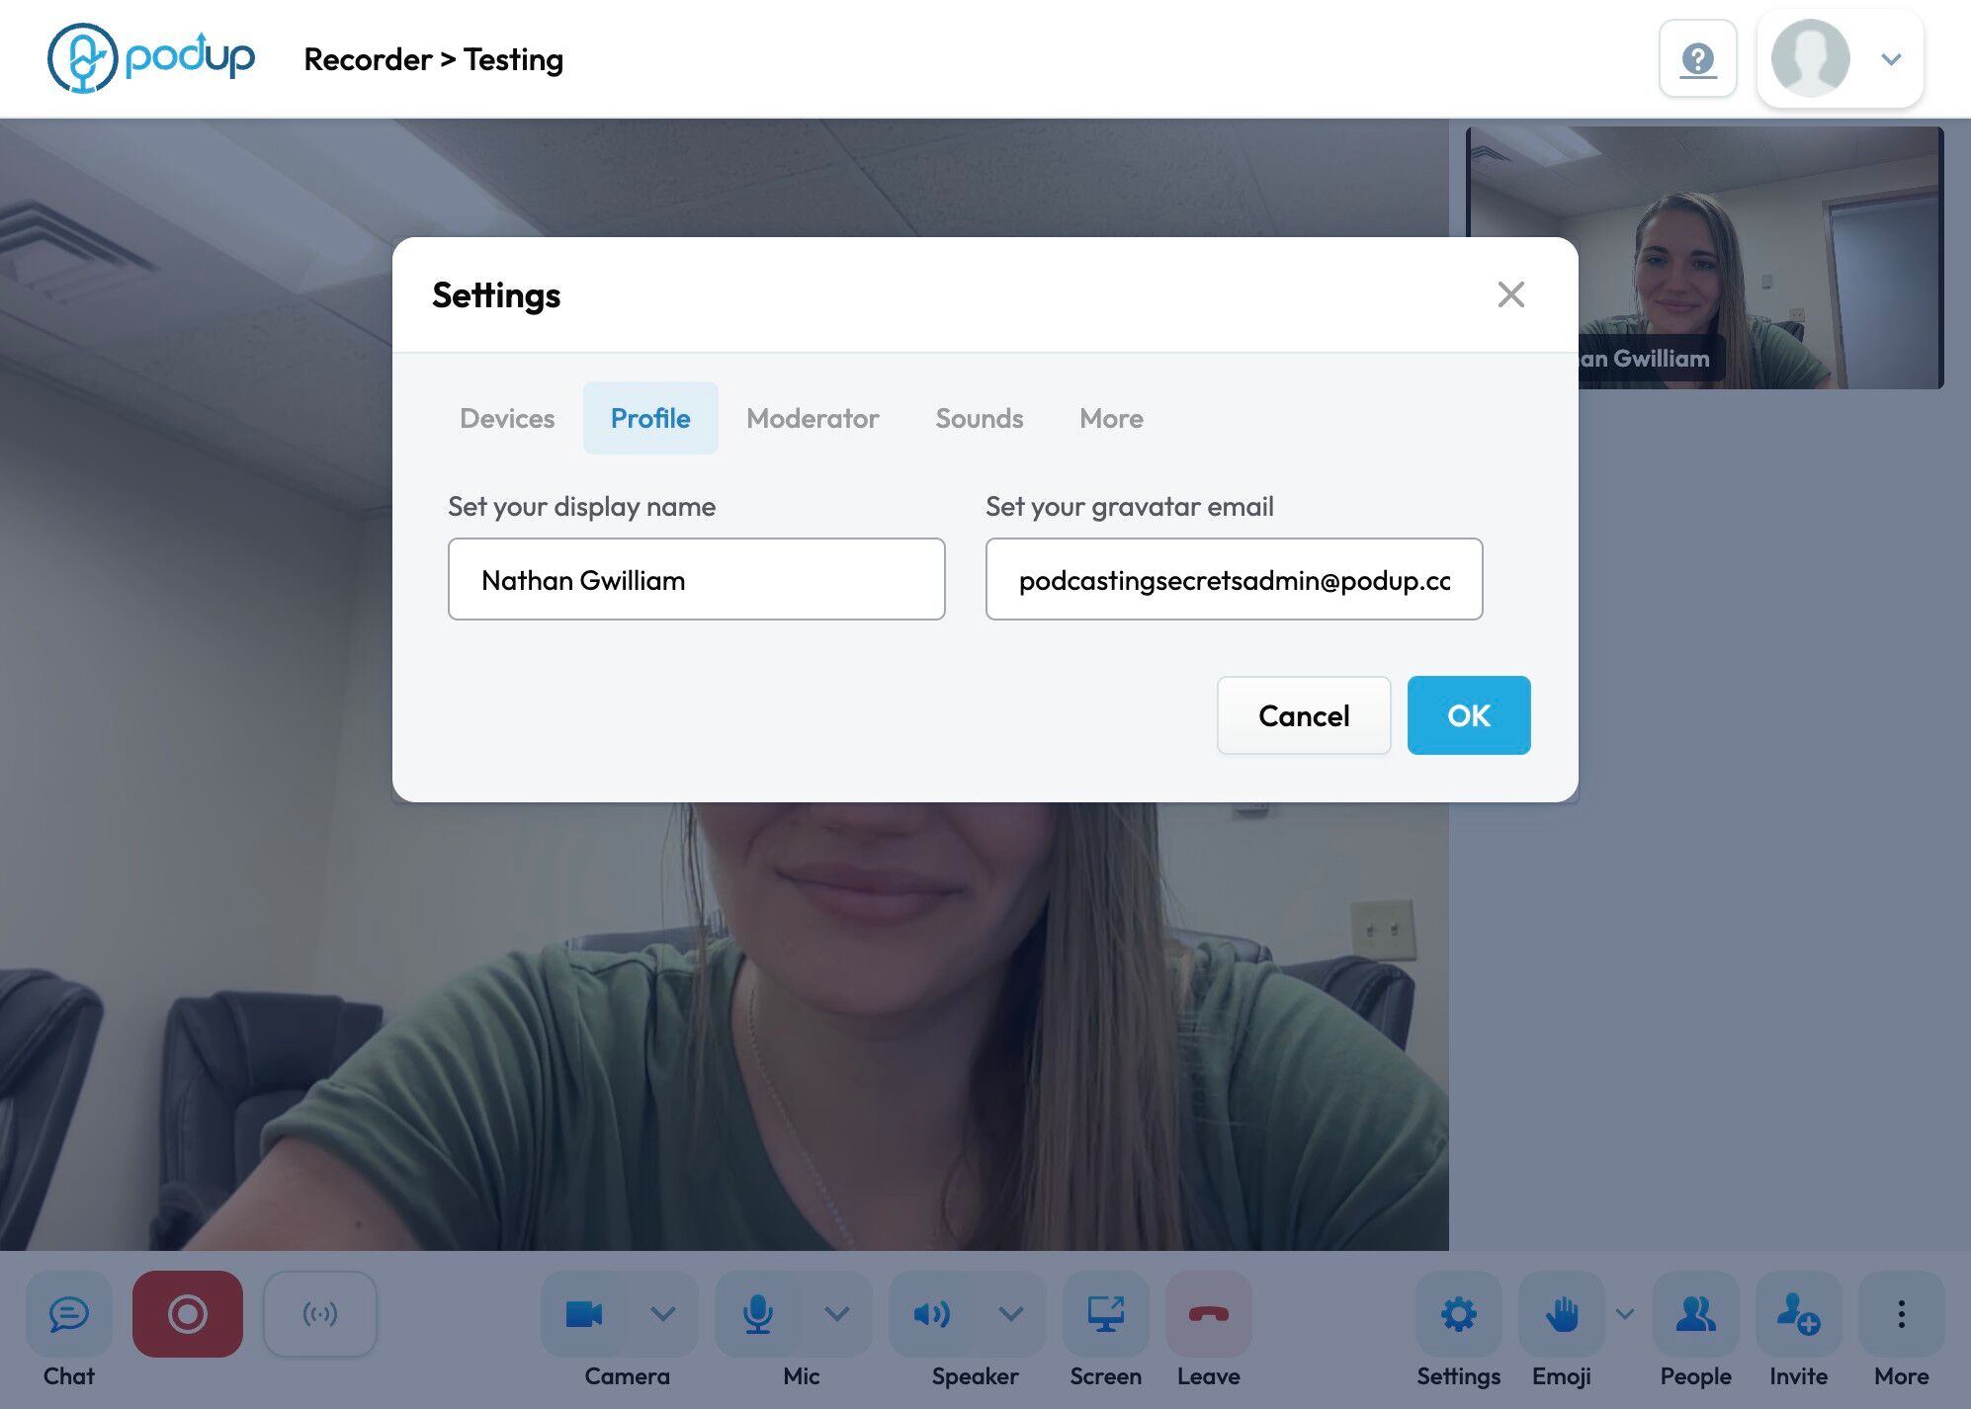The width and height of the screenshot is (1971, 1409).
Task: Open the user avatar account dropdown
Action: (1840, 59)
